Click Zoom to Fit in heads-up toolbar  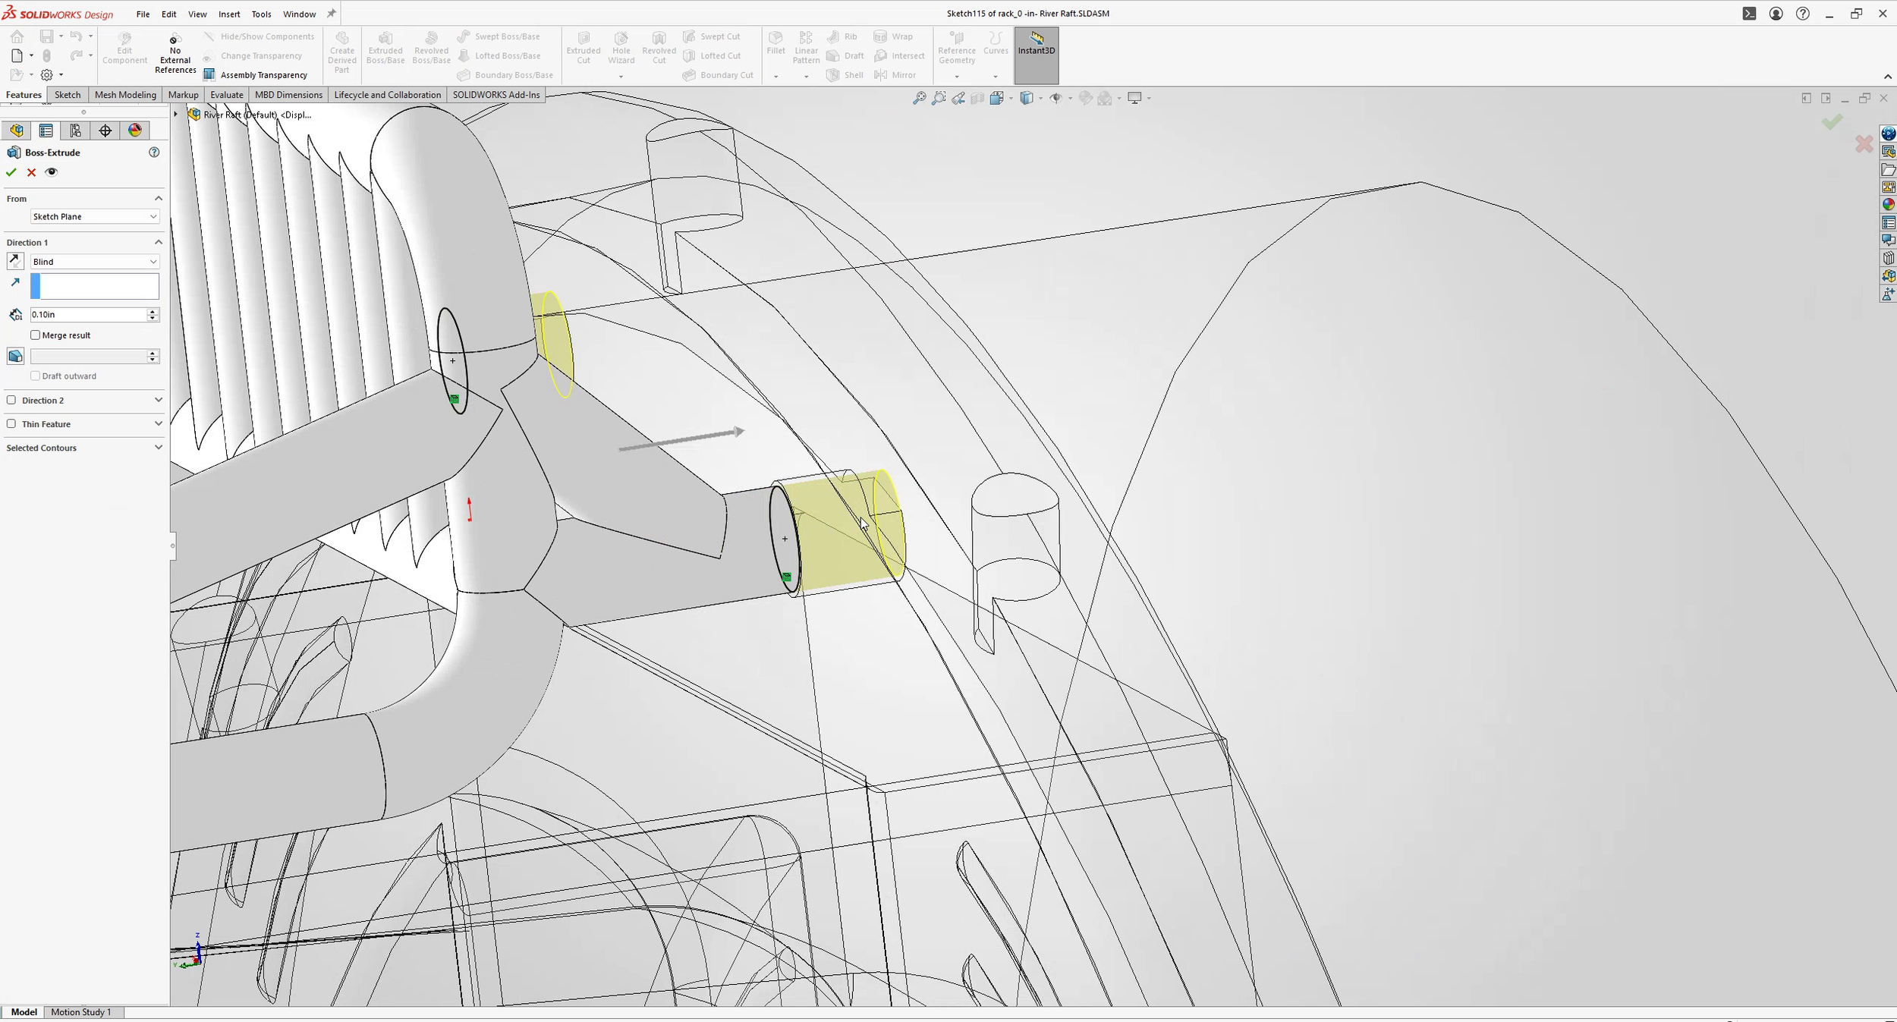(x=919, y=98)
